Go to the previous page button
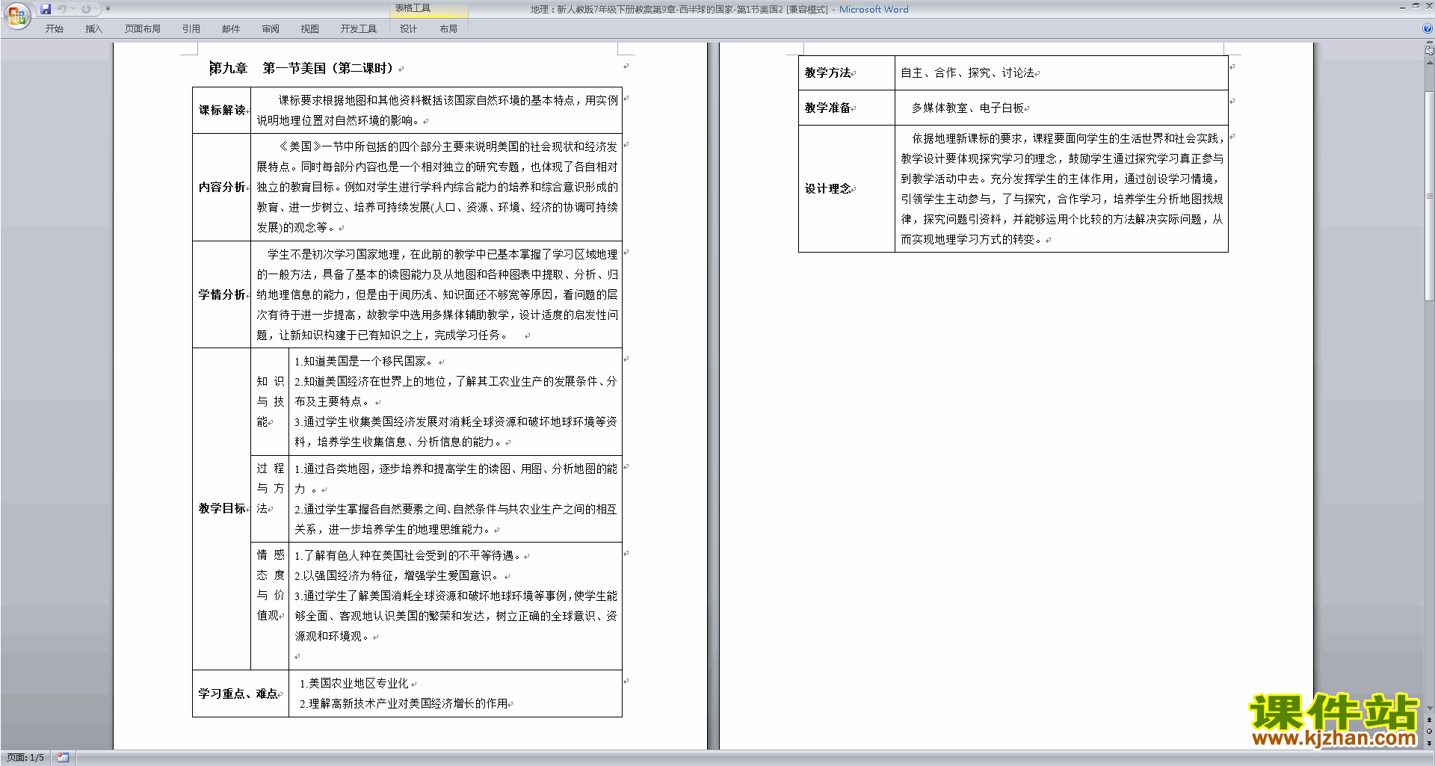Screen dimensions: 1435x766 click(x=1429, y=720)
